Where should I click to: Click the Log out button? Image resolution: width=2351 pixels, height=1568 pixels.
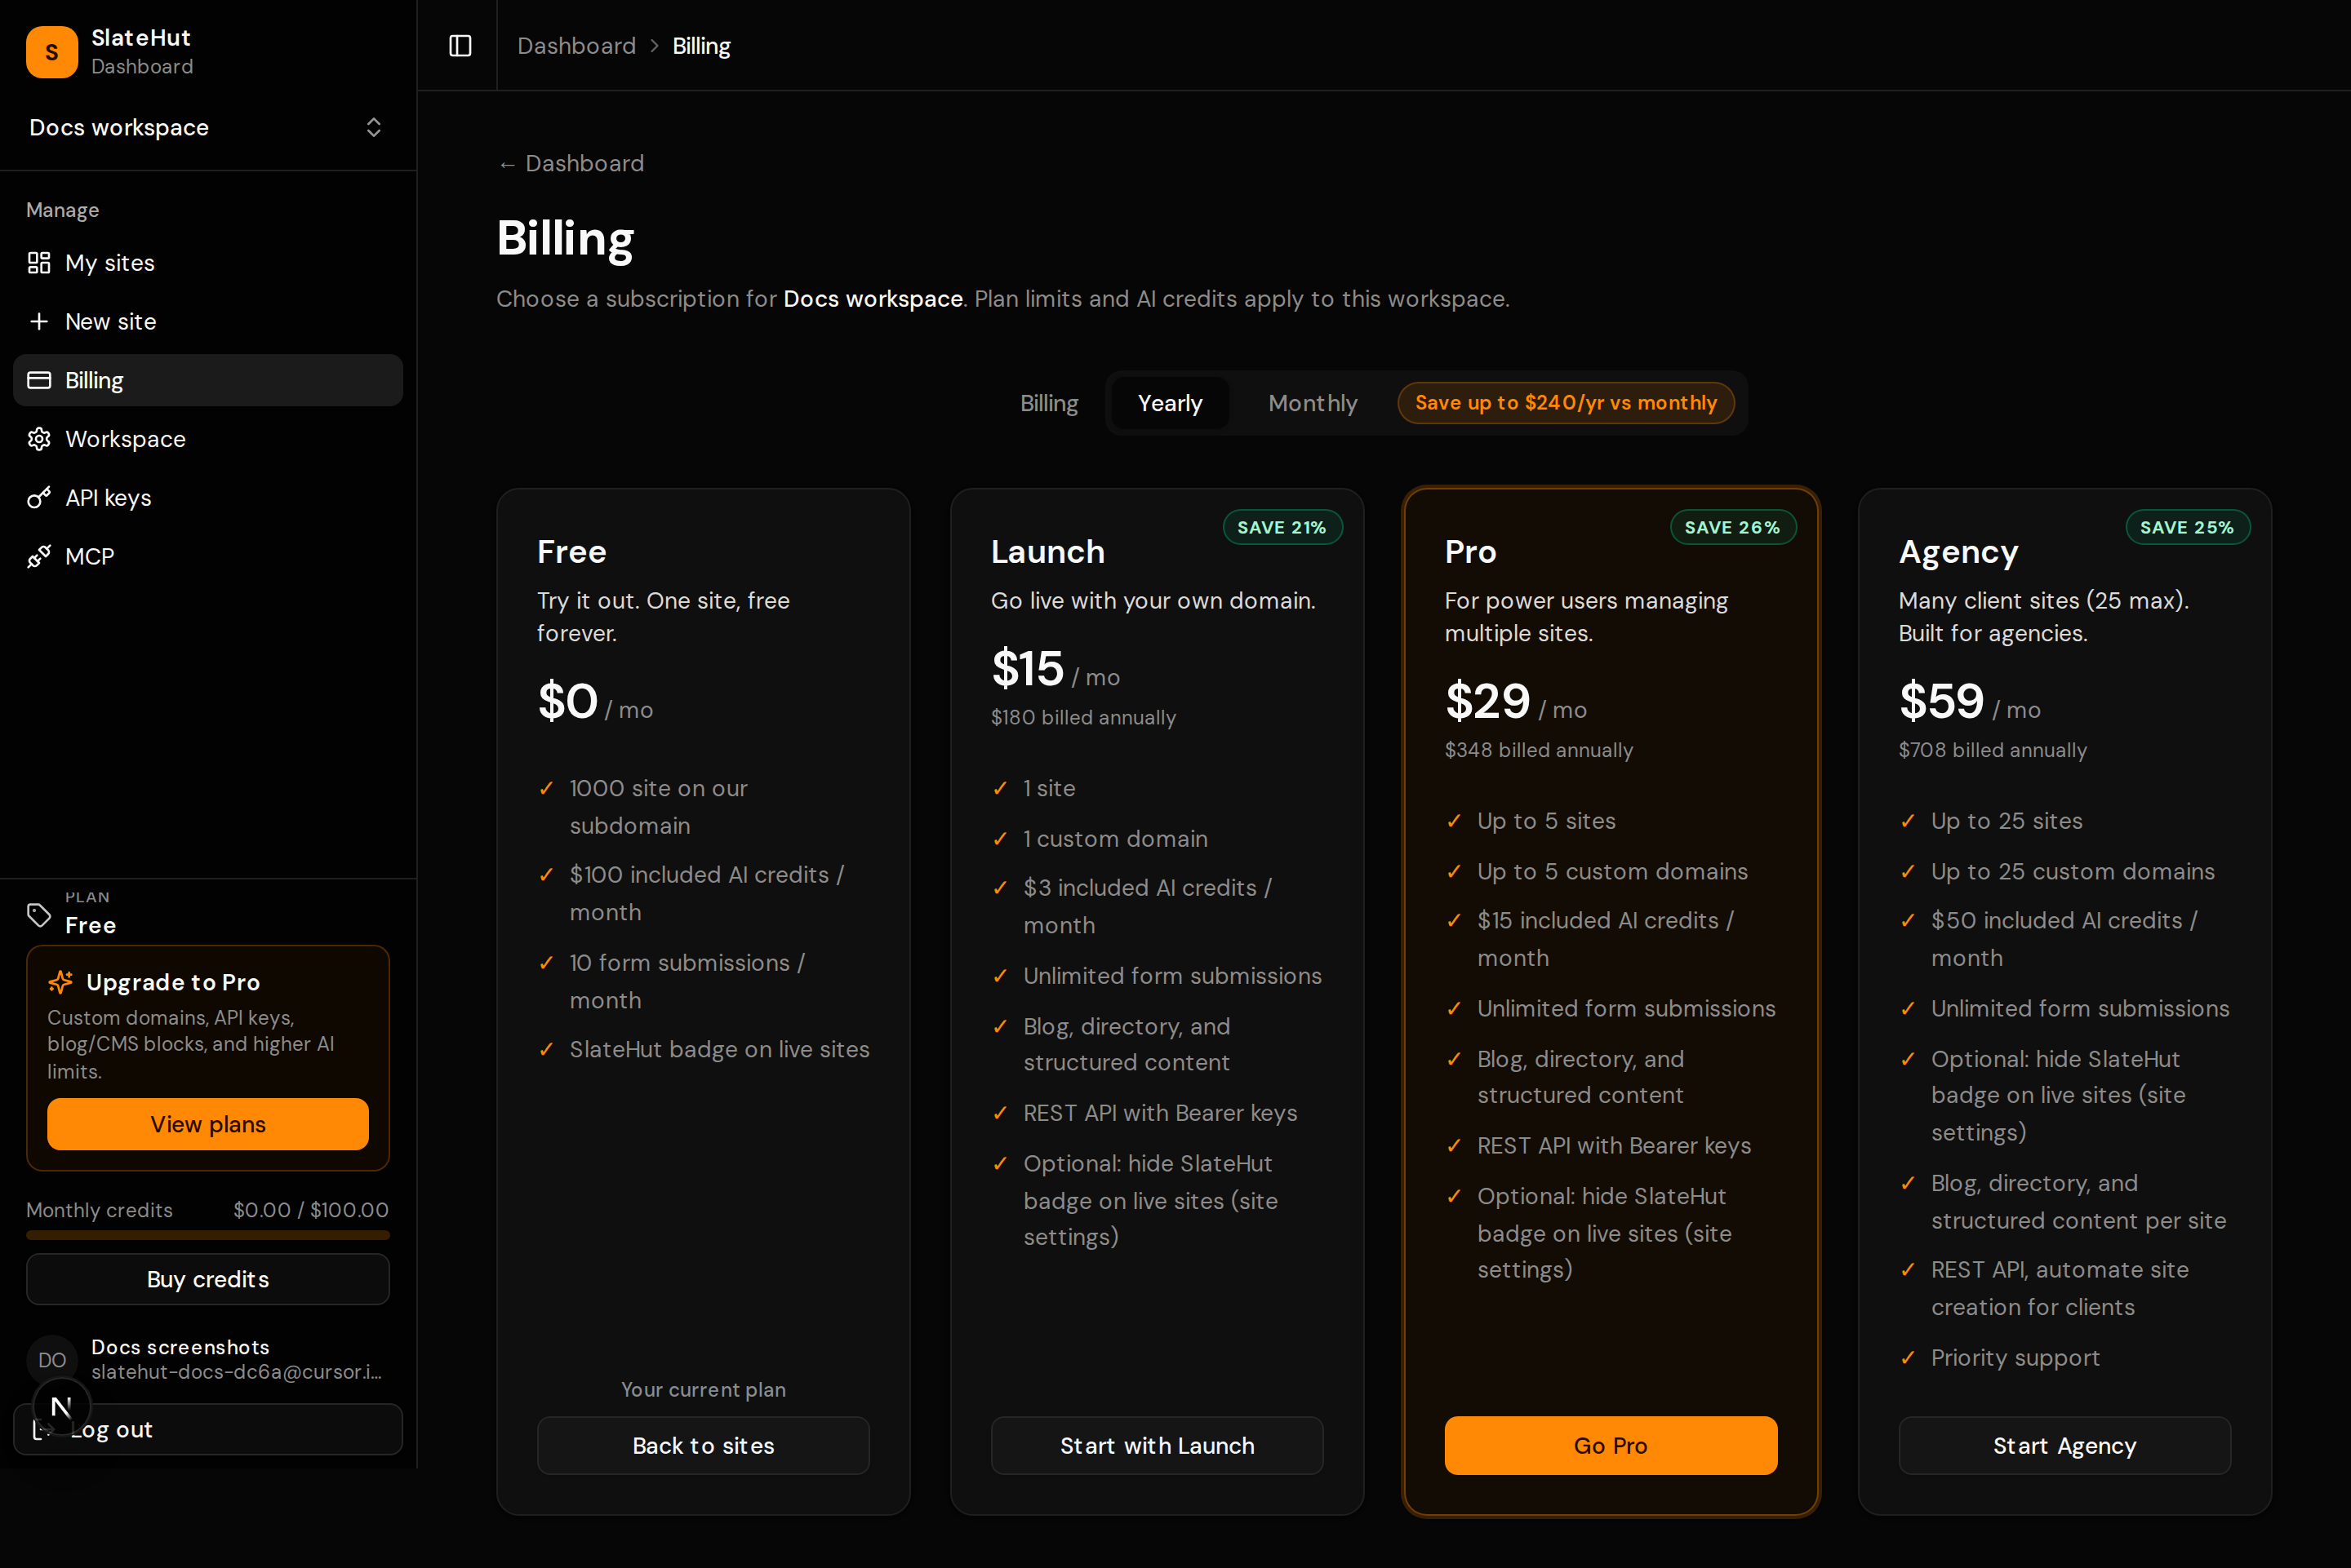pyautogui.click(x=208, y=1429)
